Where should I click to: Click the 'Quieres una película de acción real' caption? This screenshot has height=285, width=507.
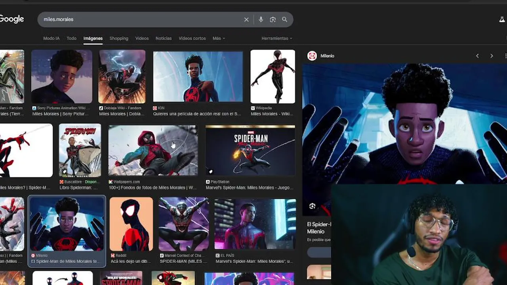(197, 114)
